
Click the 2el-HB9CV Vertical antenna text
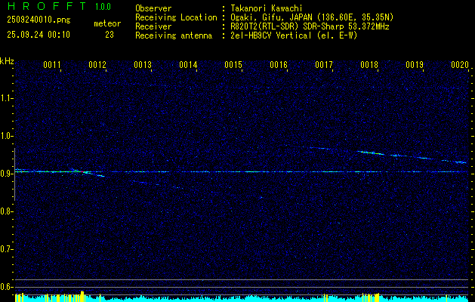tap(294, 35)
